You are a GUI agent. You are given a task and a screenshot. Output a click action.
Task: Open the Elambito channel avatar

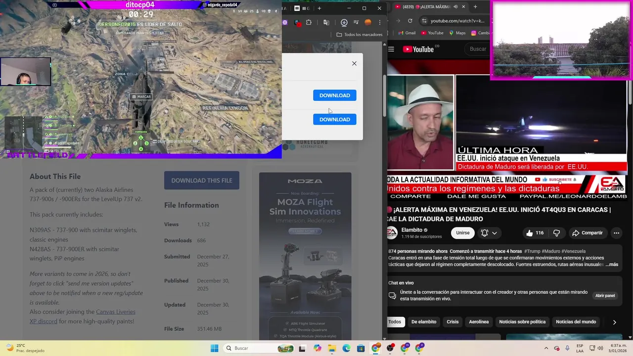pyautogui.click(x=392, y=233)
